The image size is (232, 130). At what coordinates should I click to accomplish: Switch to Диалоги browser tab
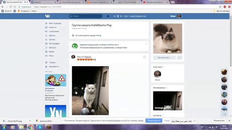pos(43,2)
